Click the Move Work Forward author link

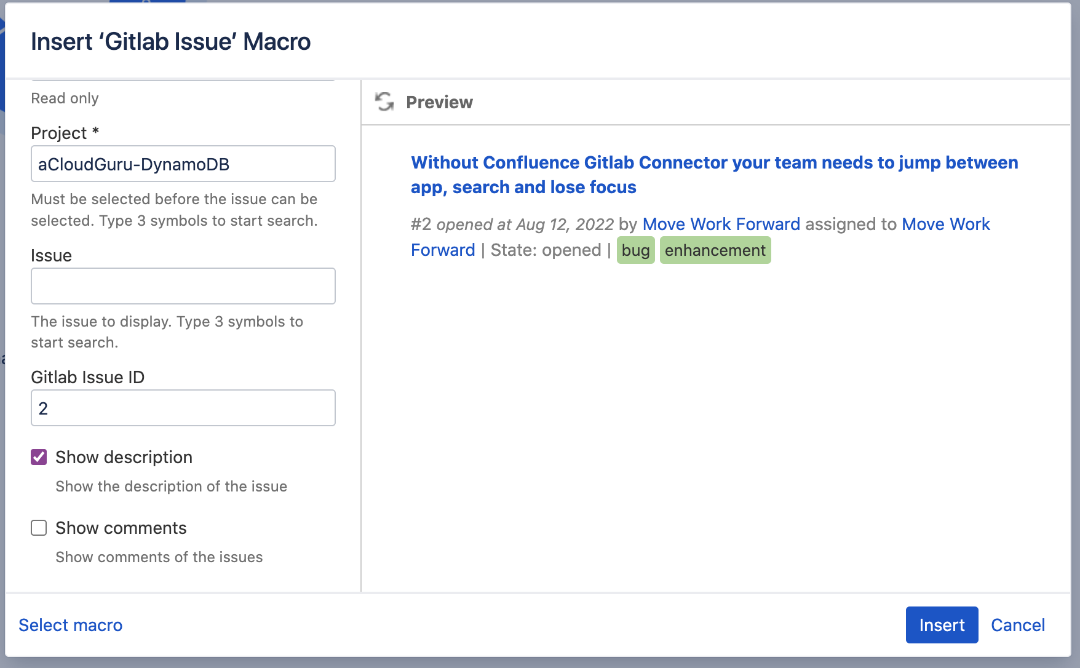[723, 224]
